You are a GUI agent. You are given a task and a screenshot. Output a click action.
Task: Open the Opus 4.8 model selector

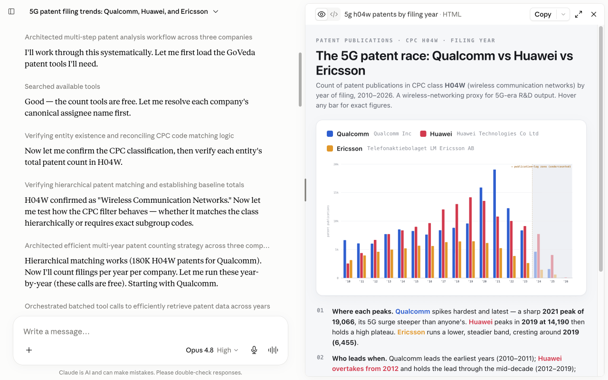tap(212, 350)
